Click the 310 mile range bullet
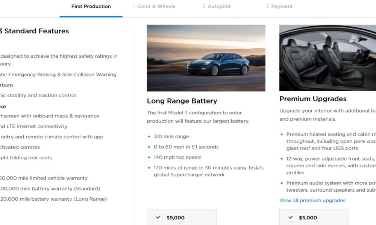This screenshot has width=376, height=225. point(171,136)
